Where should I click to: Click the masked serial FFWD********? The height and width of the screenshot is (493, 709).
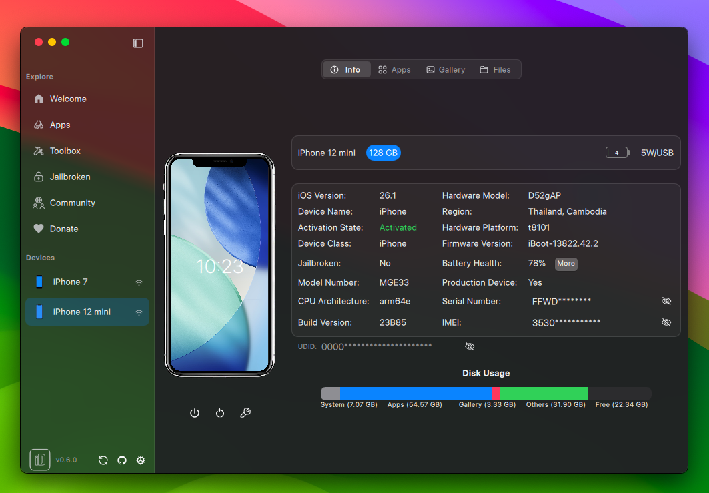pos(561,302)
